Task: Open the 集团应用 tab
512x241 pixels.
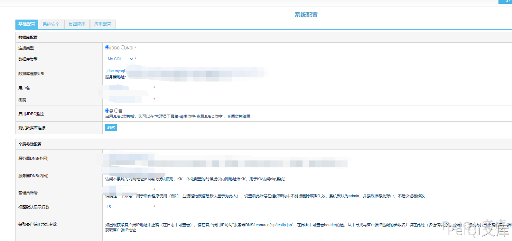Action: (77, 24)
